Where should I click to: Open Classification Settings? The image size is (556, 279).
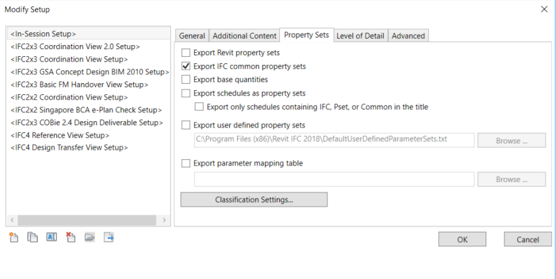(x=254, y=200)
